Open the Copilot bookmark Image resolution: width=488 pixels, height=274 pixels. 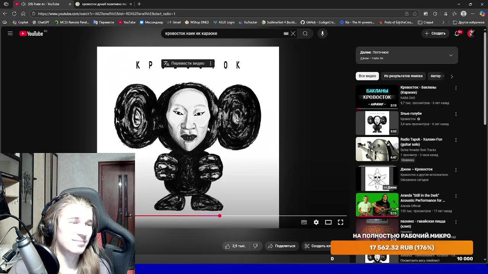pos(21,22)
